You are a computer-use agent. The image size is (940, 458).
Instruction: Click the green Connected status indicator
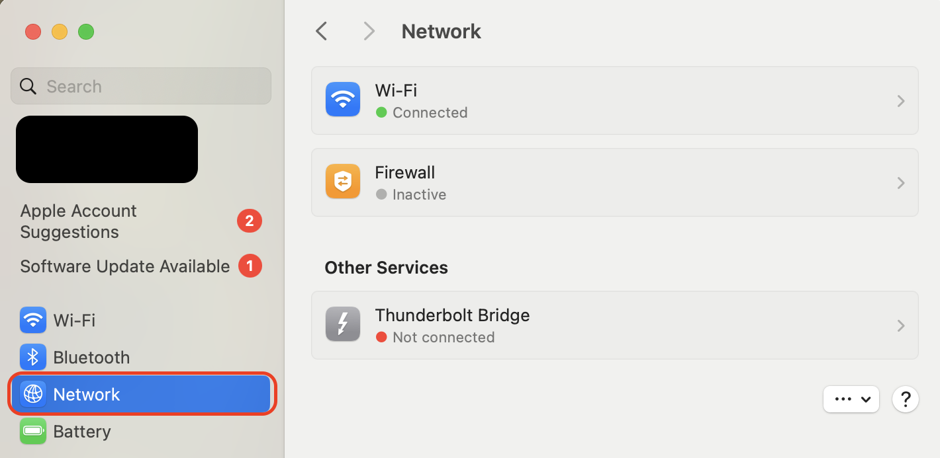click(381, 112)
